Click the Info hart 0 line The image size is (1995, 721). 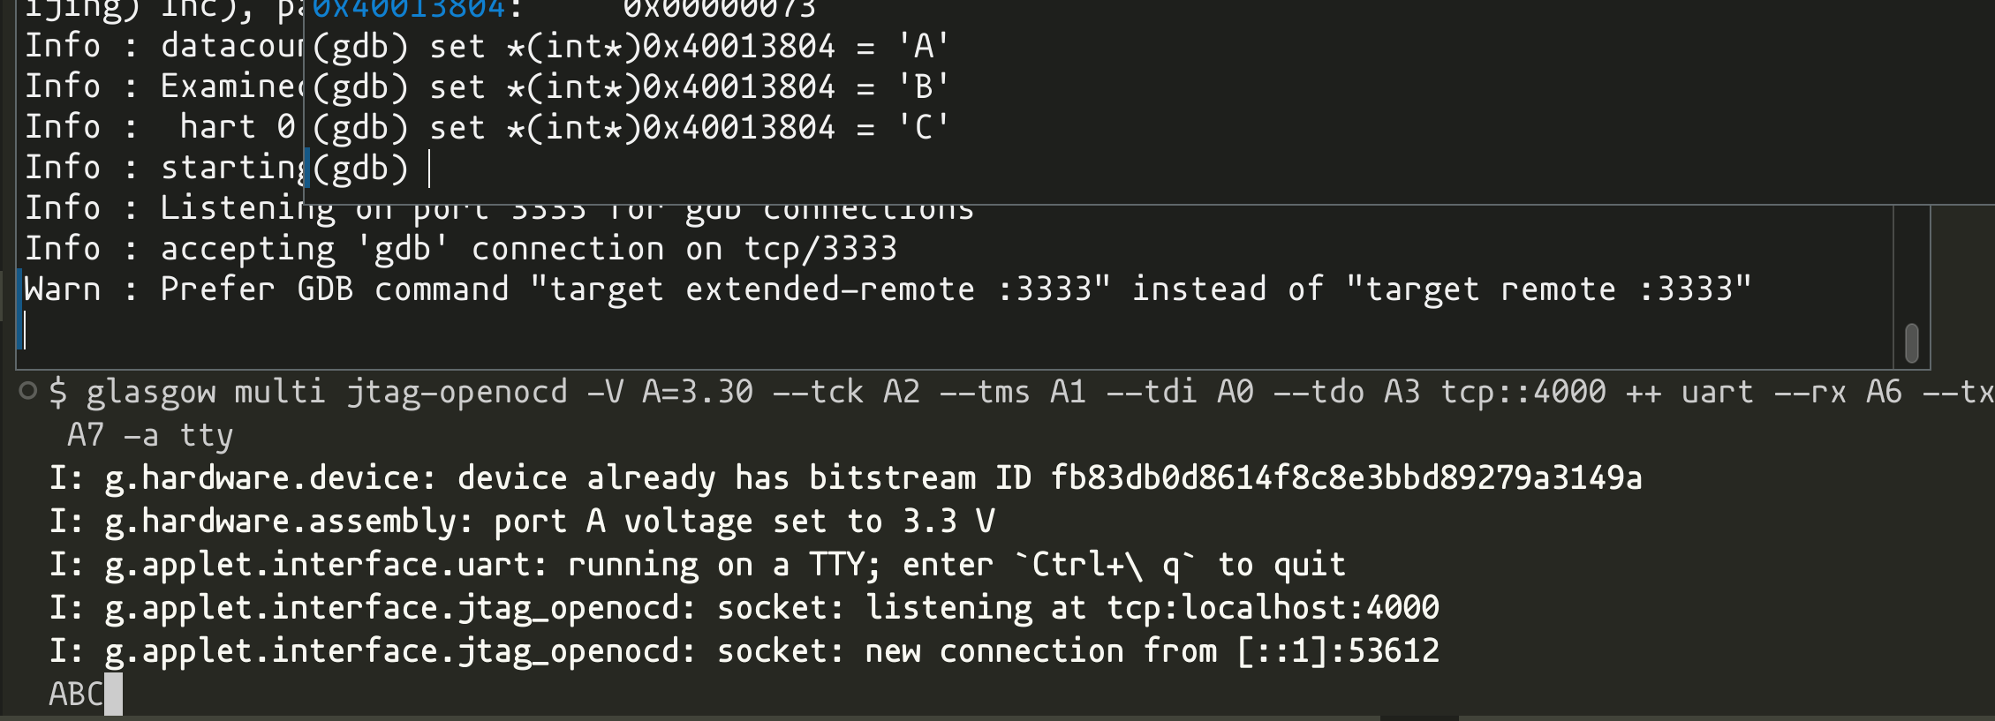click(160, 127)
